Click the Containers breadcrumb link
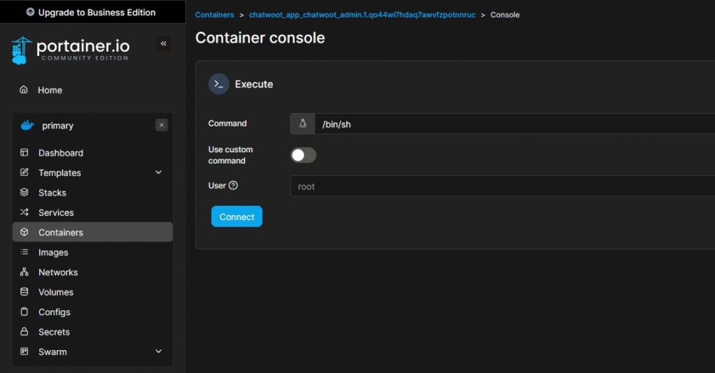Screen dimensions: 715x373 tap(214, 15)
